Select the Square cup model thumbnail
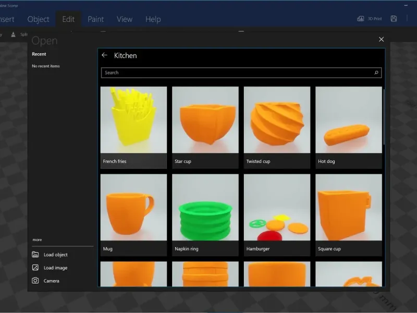The width and height of the screenshot is (417, 313). click(x=348, y=207)
